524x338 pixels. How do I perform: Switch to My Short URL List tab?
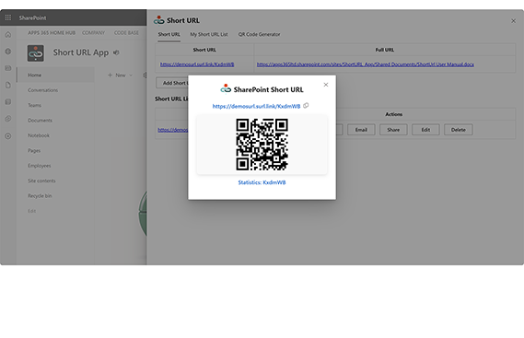[209, 34]
